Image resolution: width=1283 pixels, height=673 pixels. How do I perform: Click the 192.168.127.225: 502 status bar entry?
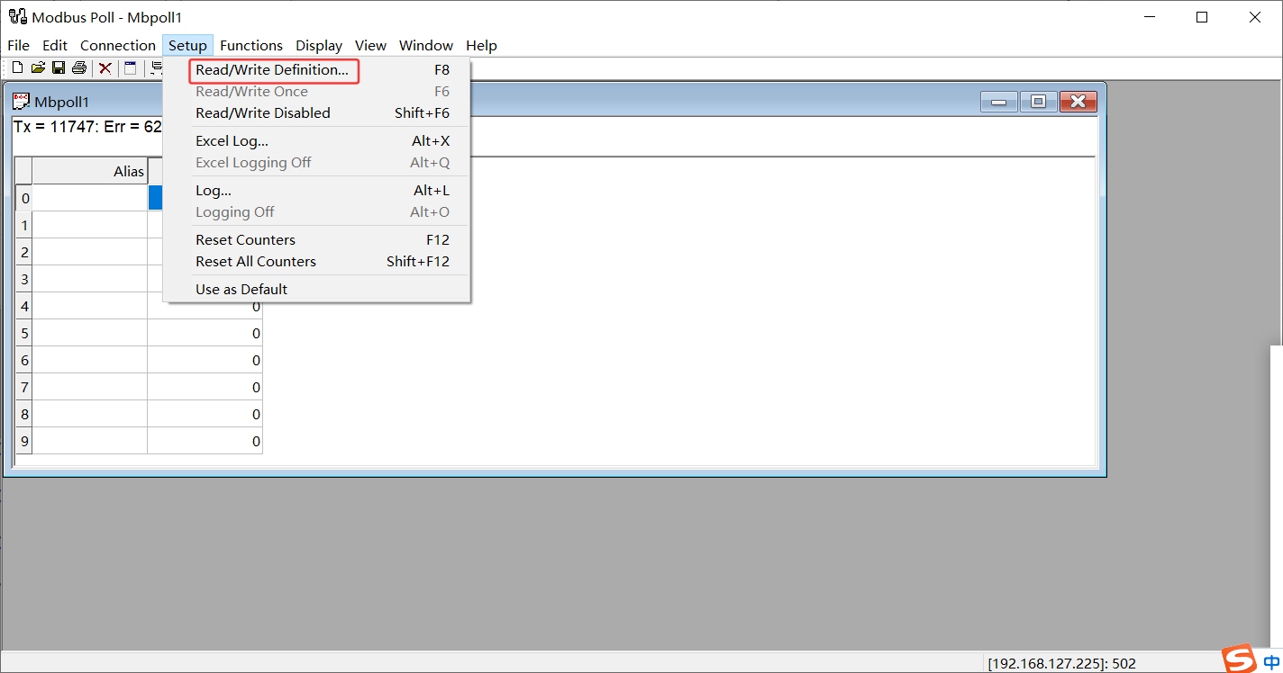(x=1061, y=664)
